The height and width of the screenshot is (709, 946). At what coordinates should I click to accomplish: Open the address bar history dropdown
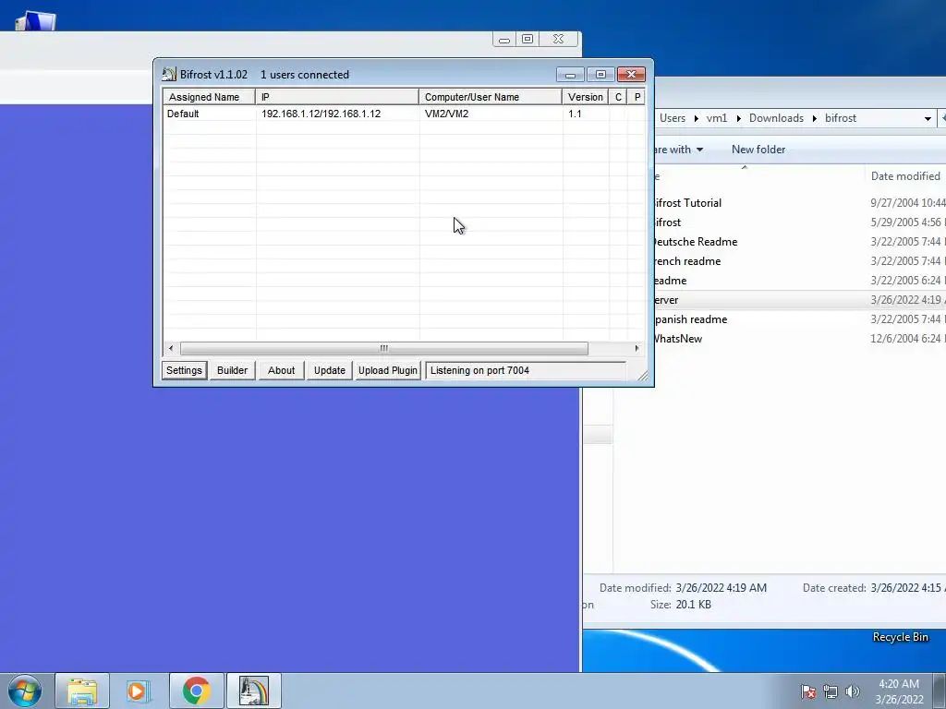(928, 119)
